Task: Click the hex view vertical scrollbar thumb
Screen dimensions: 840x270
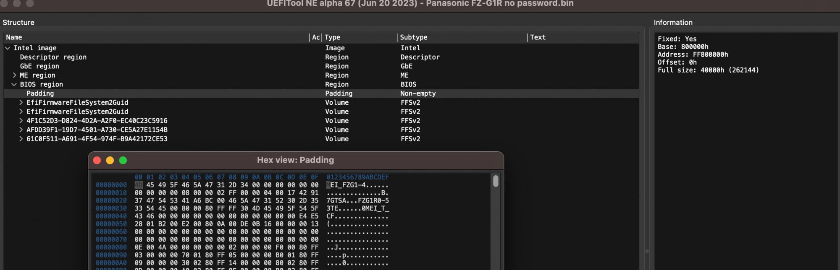Action: (496, 181)
